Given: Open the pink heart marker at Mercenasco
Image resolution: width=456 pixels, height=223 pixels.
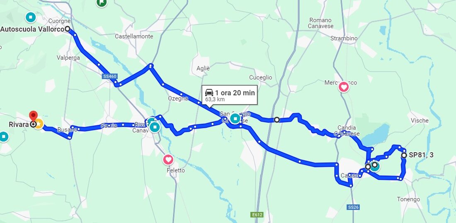Looking at the screenshot, I should tap(344, 87).
